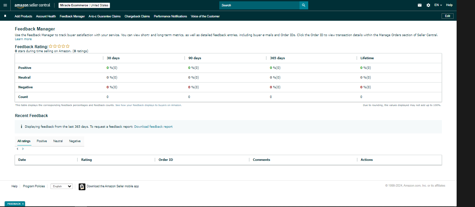Viewport: 475px width, 207px height.
Task: Open the EN language dropdown
Action: click(x=438, y=5)
